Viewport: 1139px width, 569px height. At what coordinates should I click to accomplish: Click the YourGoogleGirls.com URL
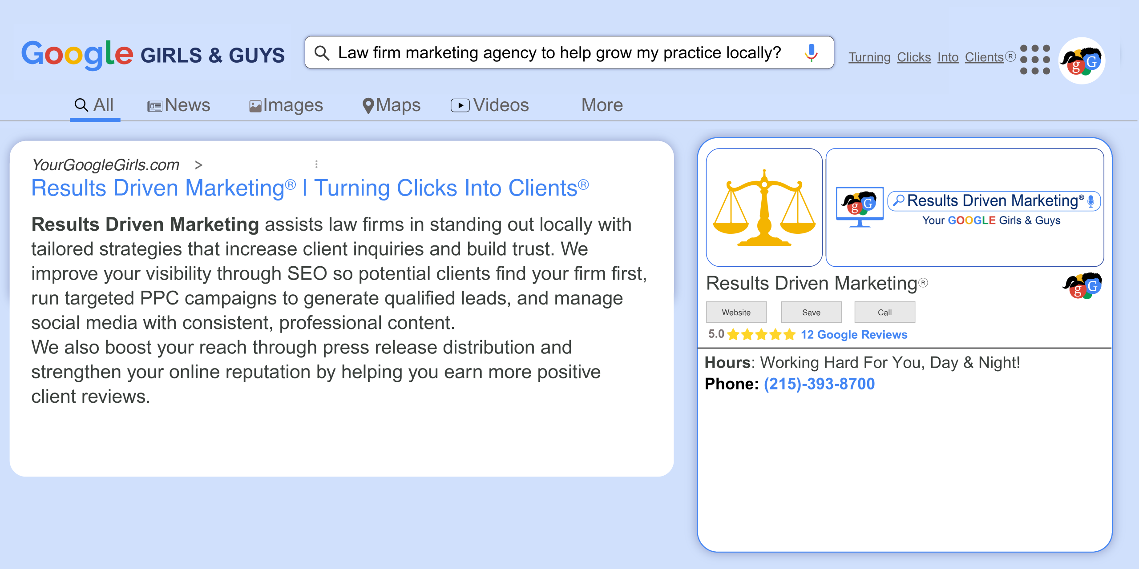(x=105, y=165)
